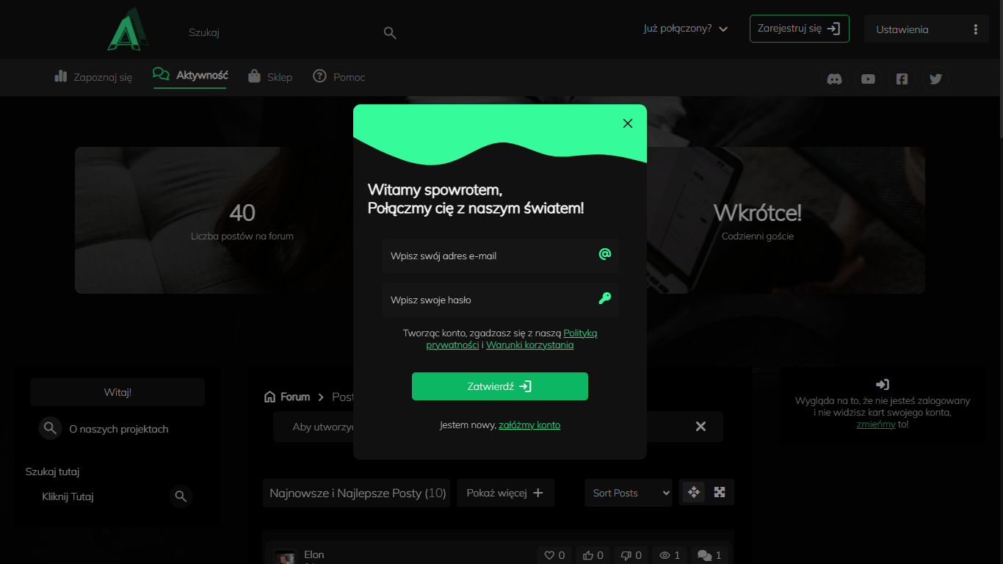Open the Sklep menu item
The height and width of the screenshot is (564, 1003).
(270, 77)
